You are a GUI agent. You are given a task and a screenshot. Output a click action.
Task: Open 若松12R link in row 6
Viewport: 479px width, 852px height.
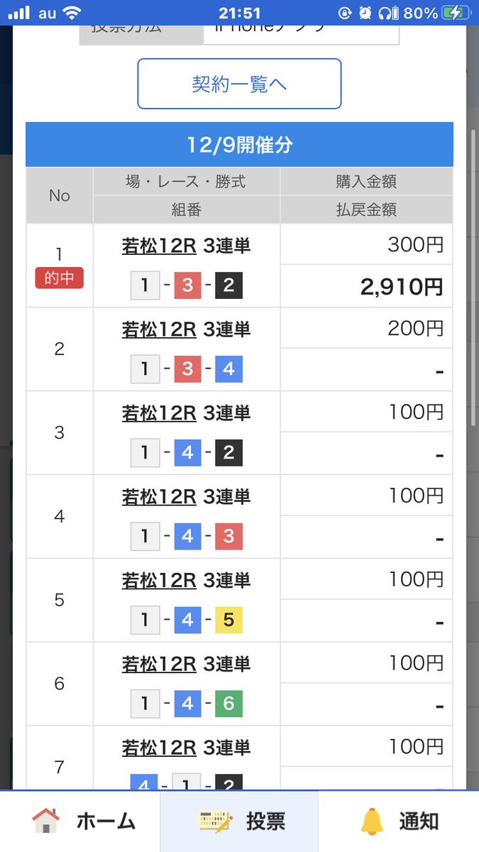click(159, 665)
